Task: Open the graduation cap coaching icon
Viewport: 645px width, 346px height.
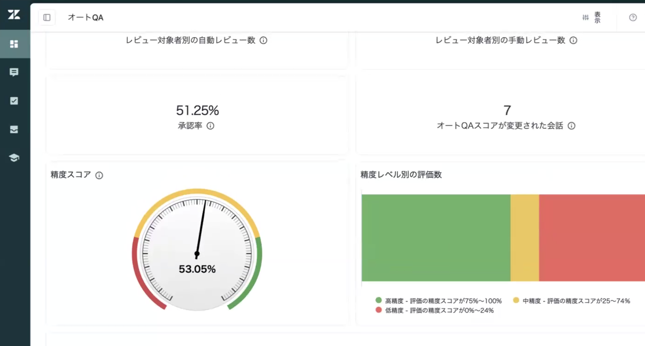Action: pyautogui.click(x=14, y=158)
